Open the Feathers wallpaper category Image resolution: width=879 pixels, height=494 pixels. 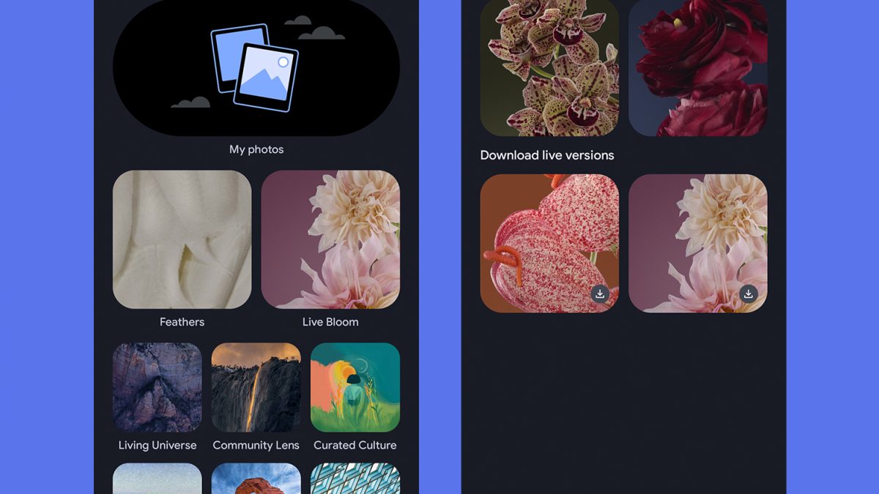click(182, 239)
